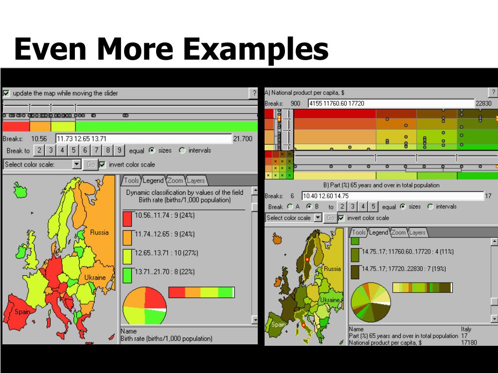Break birth rate into 8 classes

pos(107,150)
